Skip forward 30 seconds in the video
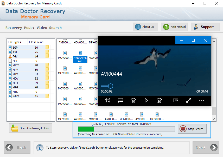 pyautogui.click(x=159, y=100)
